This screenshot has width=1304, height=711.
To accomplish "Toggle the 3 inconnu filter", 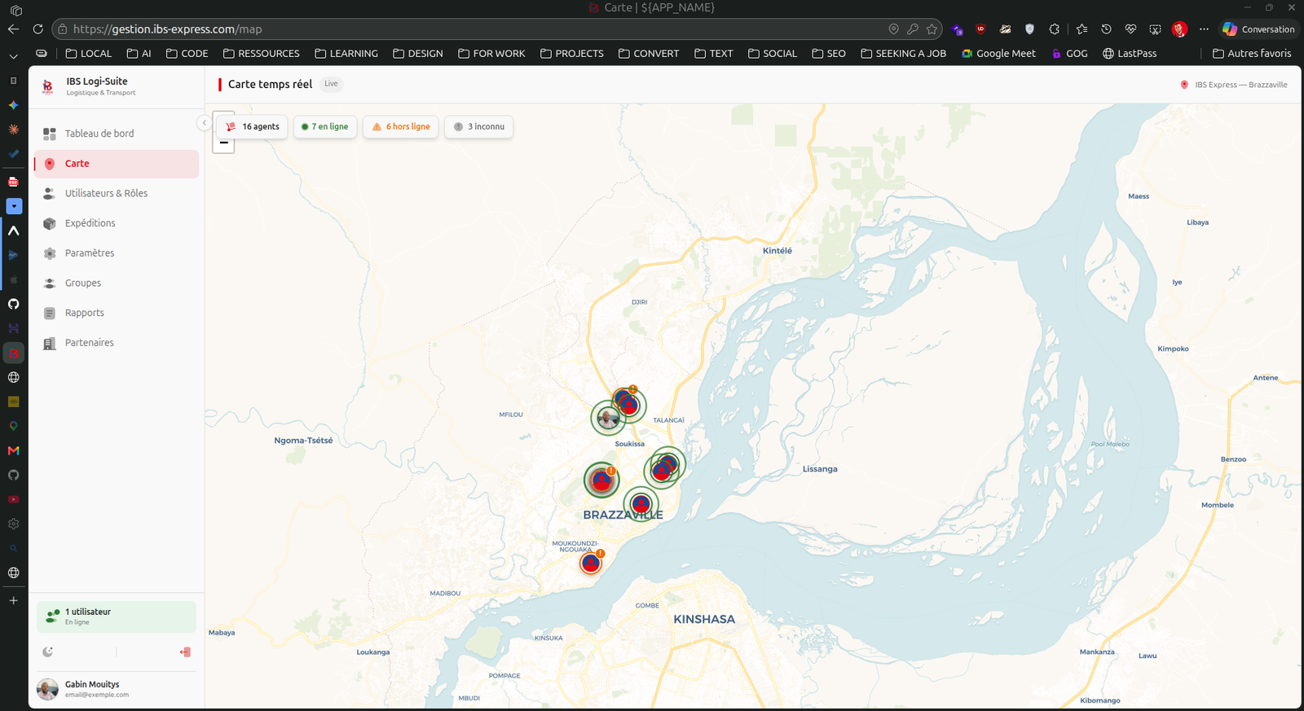I will point(478,127).
